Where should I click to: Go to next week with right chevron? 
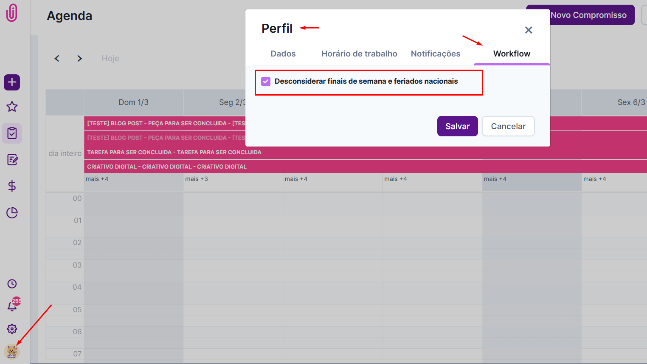tap(79, 59)
